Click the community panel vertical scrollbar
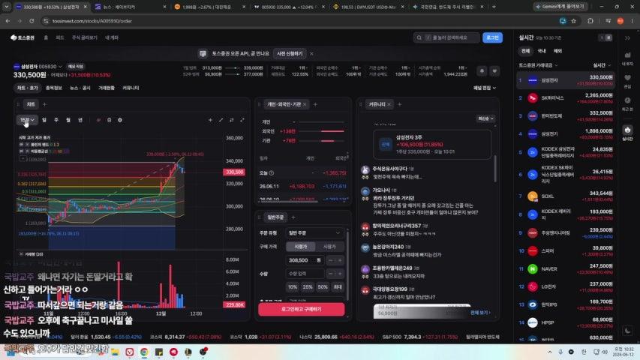640x360 pixels. click(x=495, y=168)
